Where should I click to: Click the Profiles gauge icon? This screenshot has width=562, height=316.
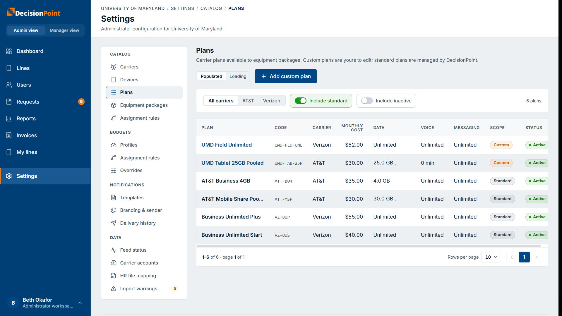(x=114, y=145)
